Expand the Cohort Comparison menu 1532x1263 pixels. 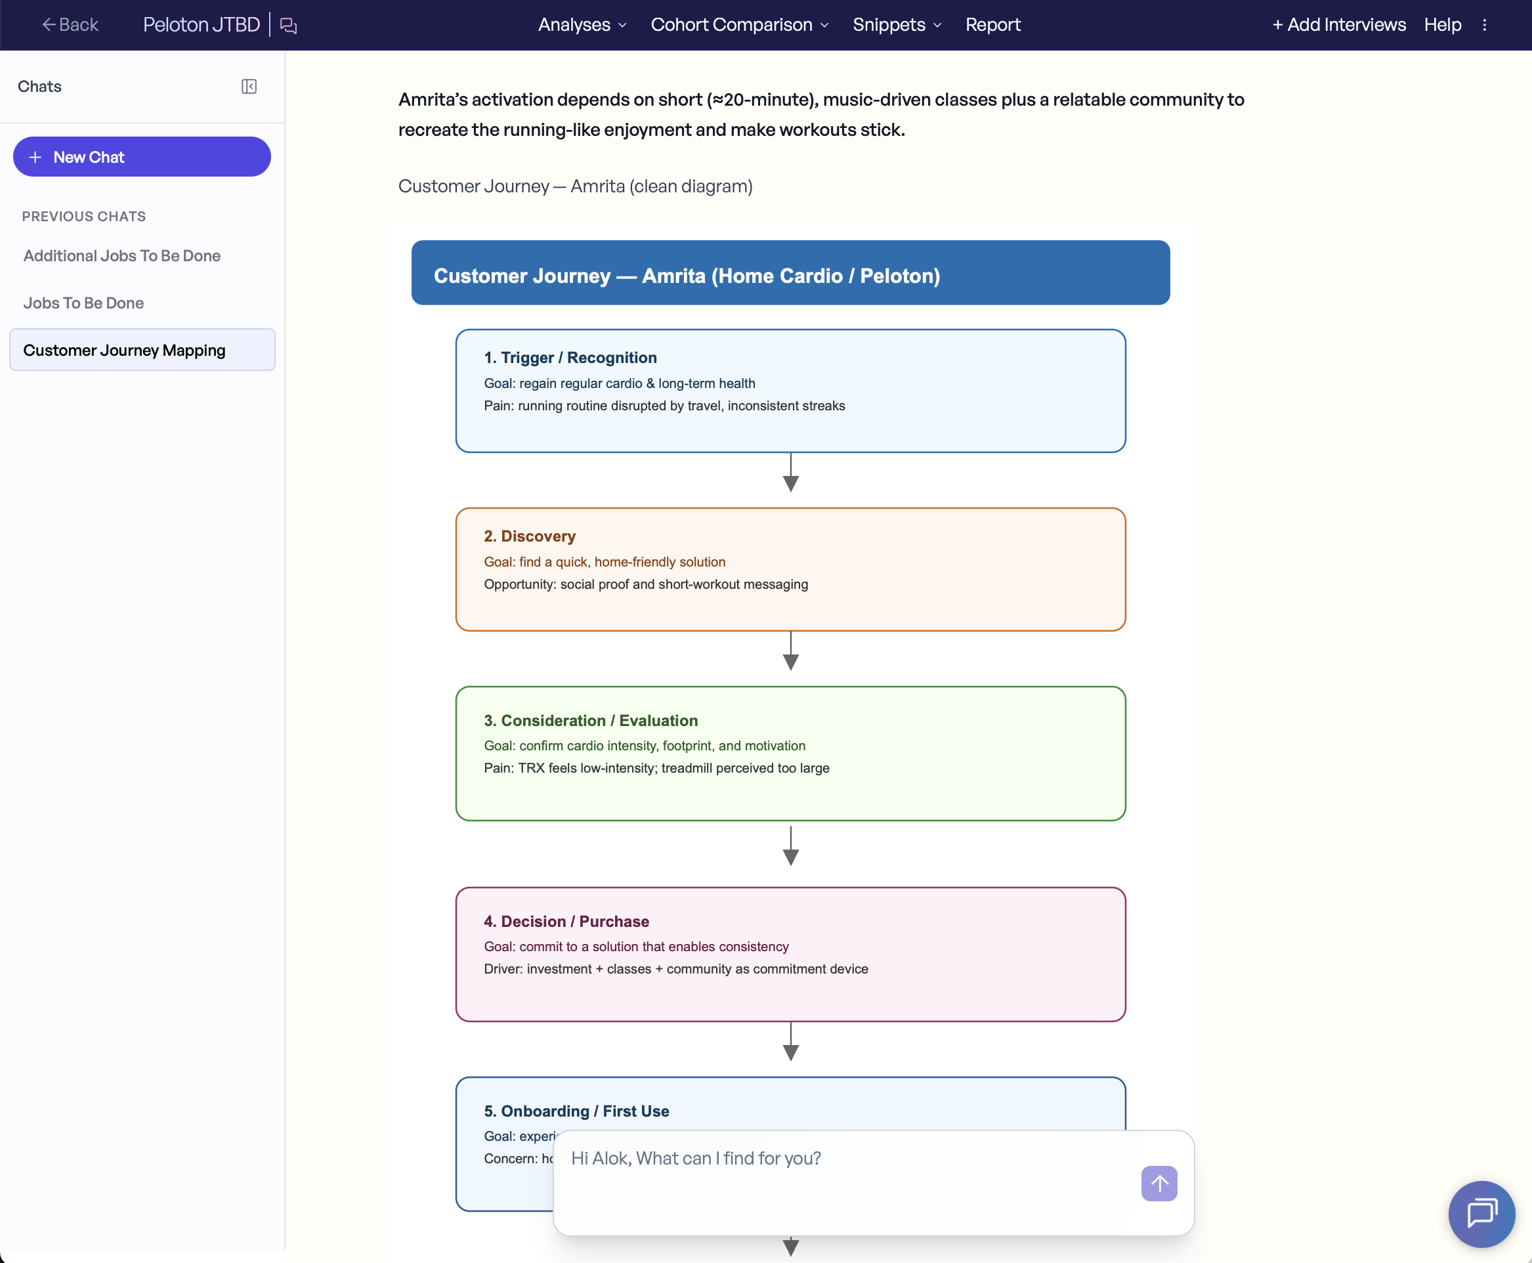pyautogui.click(x=740, y=25)
